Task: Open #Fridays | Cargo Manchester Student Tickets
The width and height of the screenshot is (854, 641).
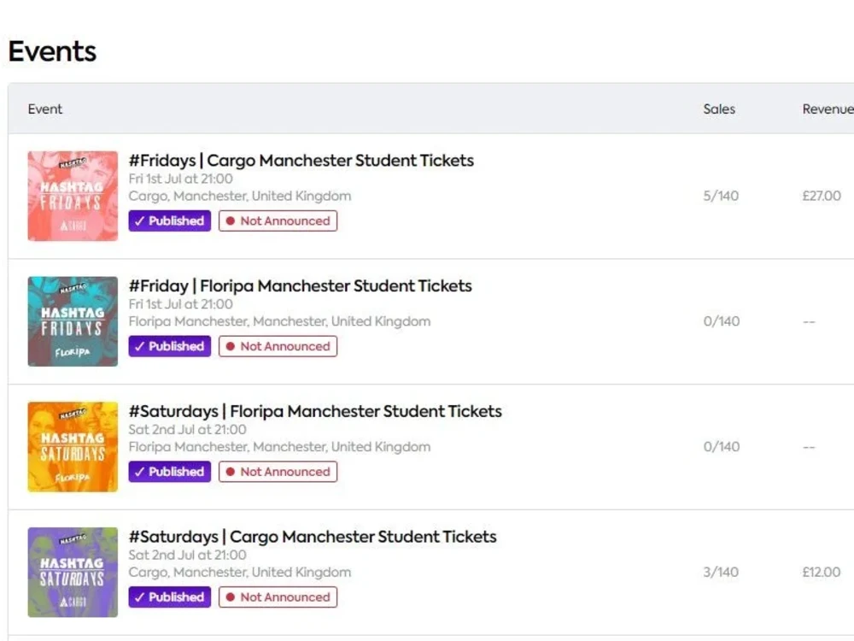Action: [x=301, y=161]
